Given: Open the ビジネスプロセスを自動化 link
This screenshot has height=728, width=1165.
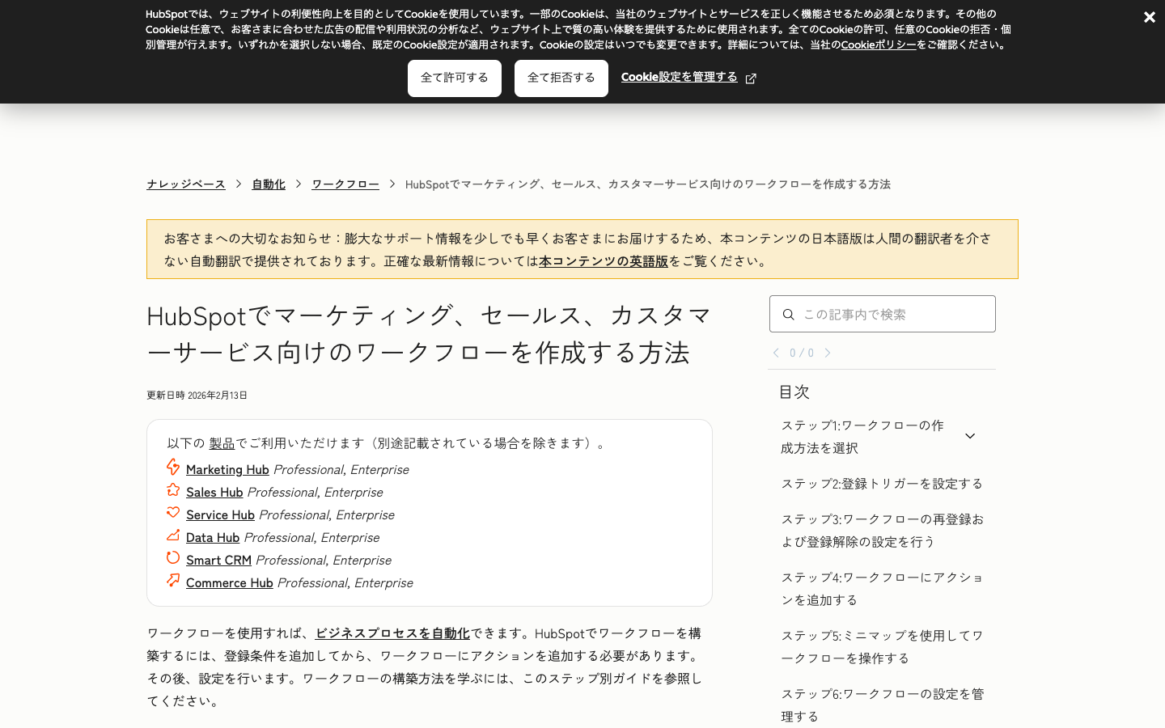Looking at the screenshot, I should point(392,633).
